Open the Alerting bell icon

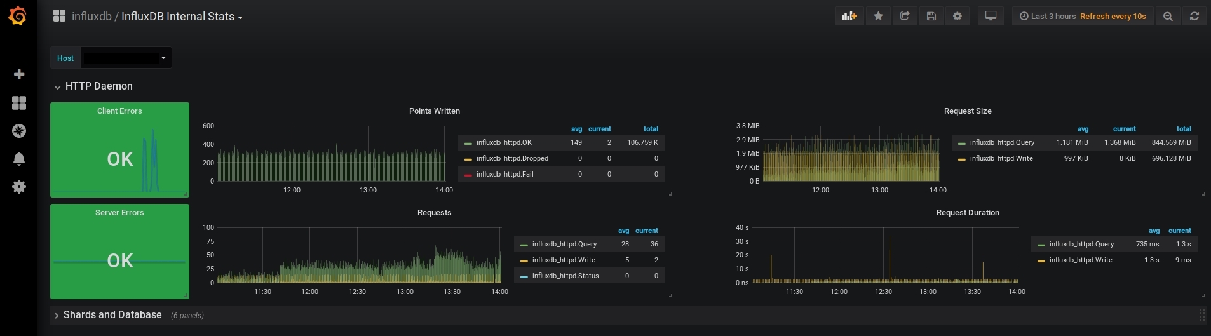19,159
